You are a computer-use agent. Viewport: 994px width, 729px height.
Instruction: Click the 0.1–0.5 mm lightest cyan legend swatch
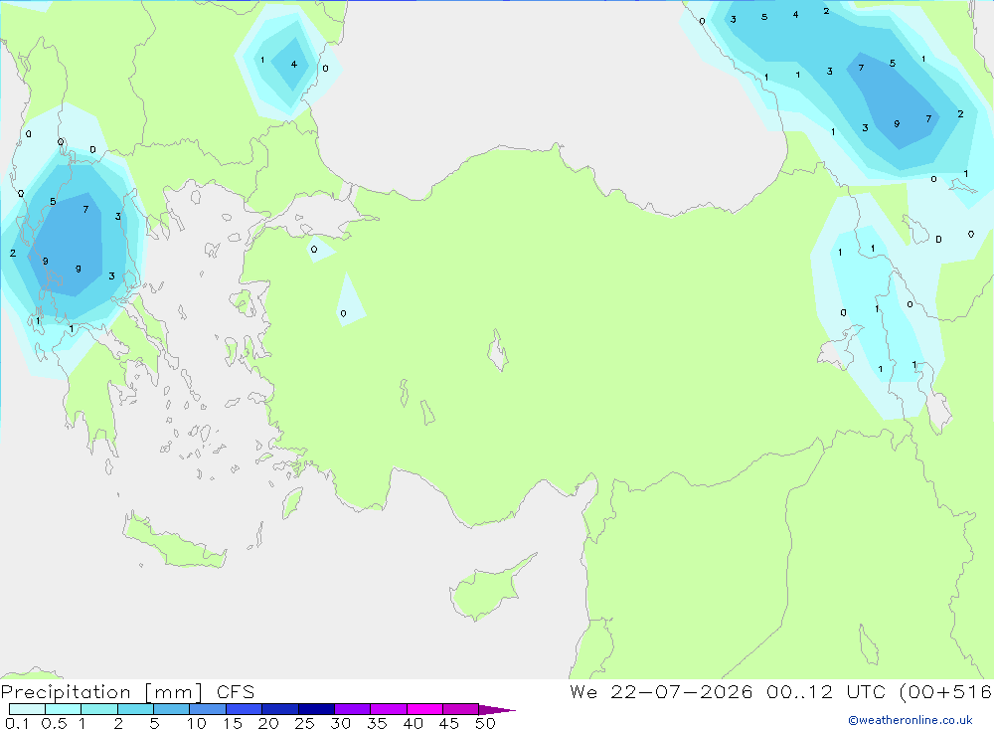(x=27, y=709)
